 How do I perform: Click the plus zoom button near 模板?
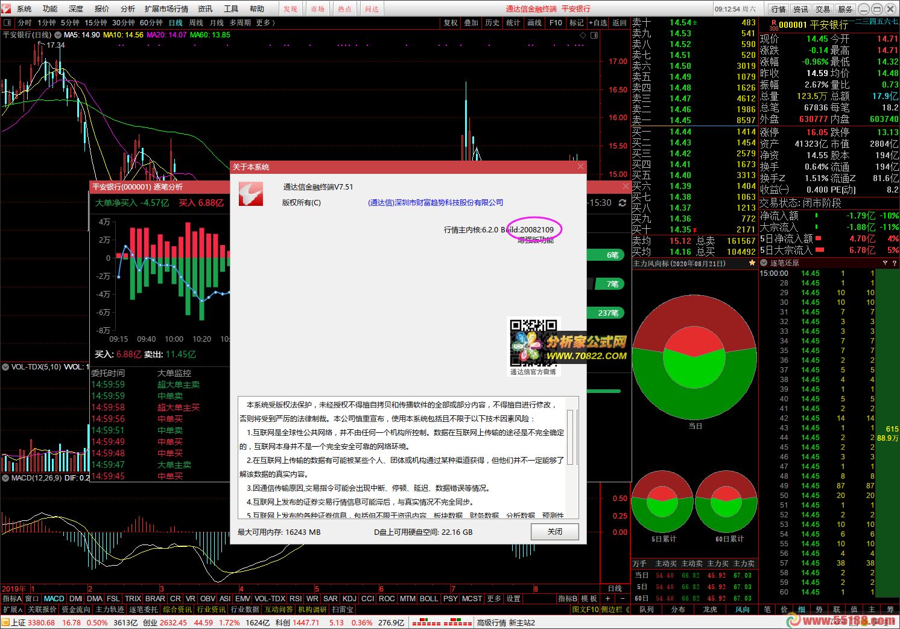[609, 599]
